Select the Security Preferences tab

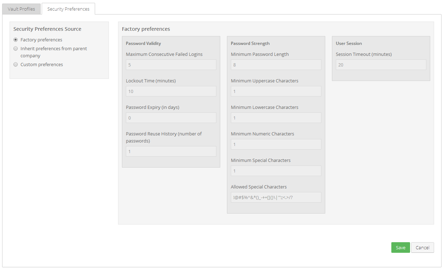[x=68, y=9]
